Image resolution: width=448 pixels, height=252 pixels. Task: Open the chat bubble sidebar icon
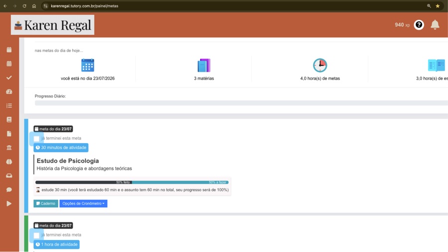tap(9, 189)
